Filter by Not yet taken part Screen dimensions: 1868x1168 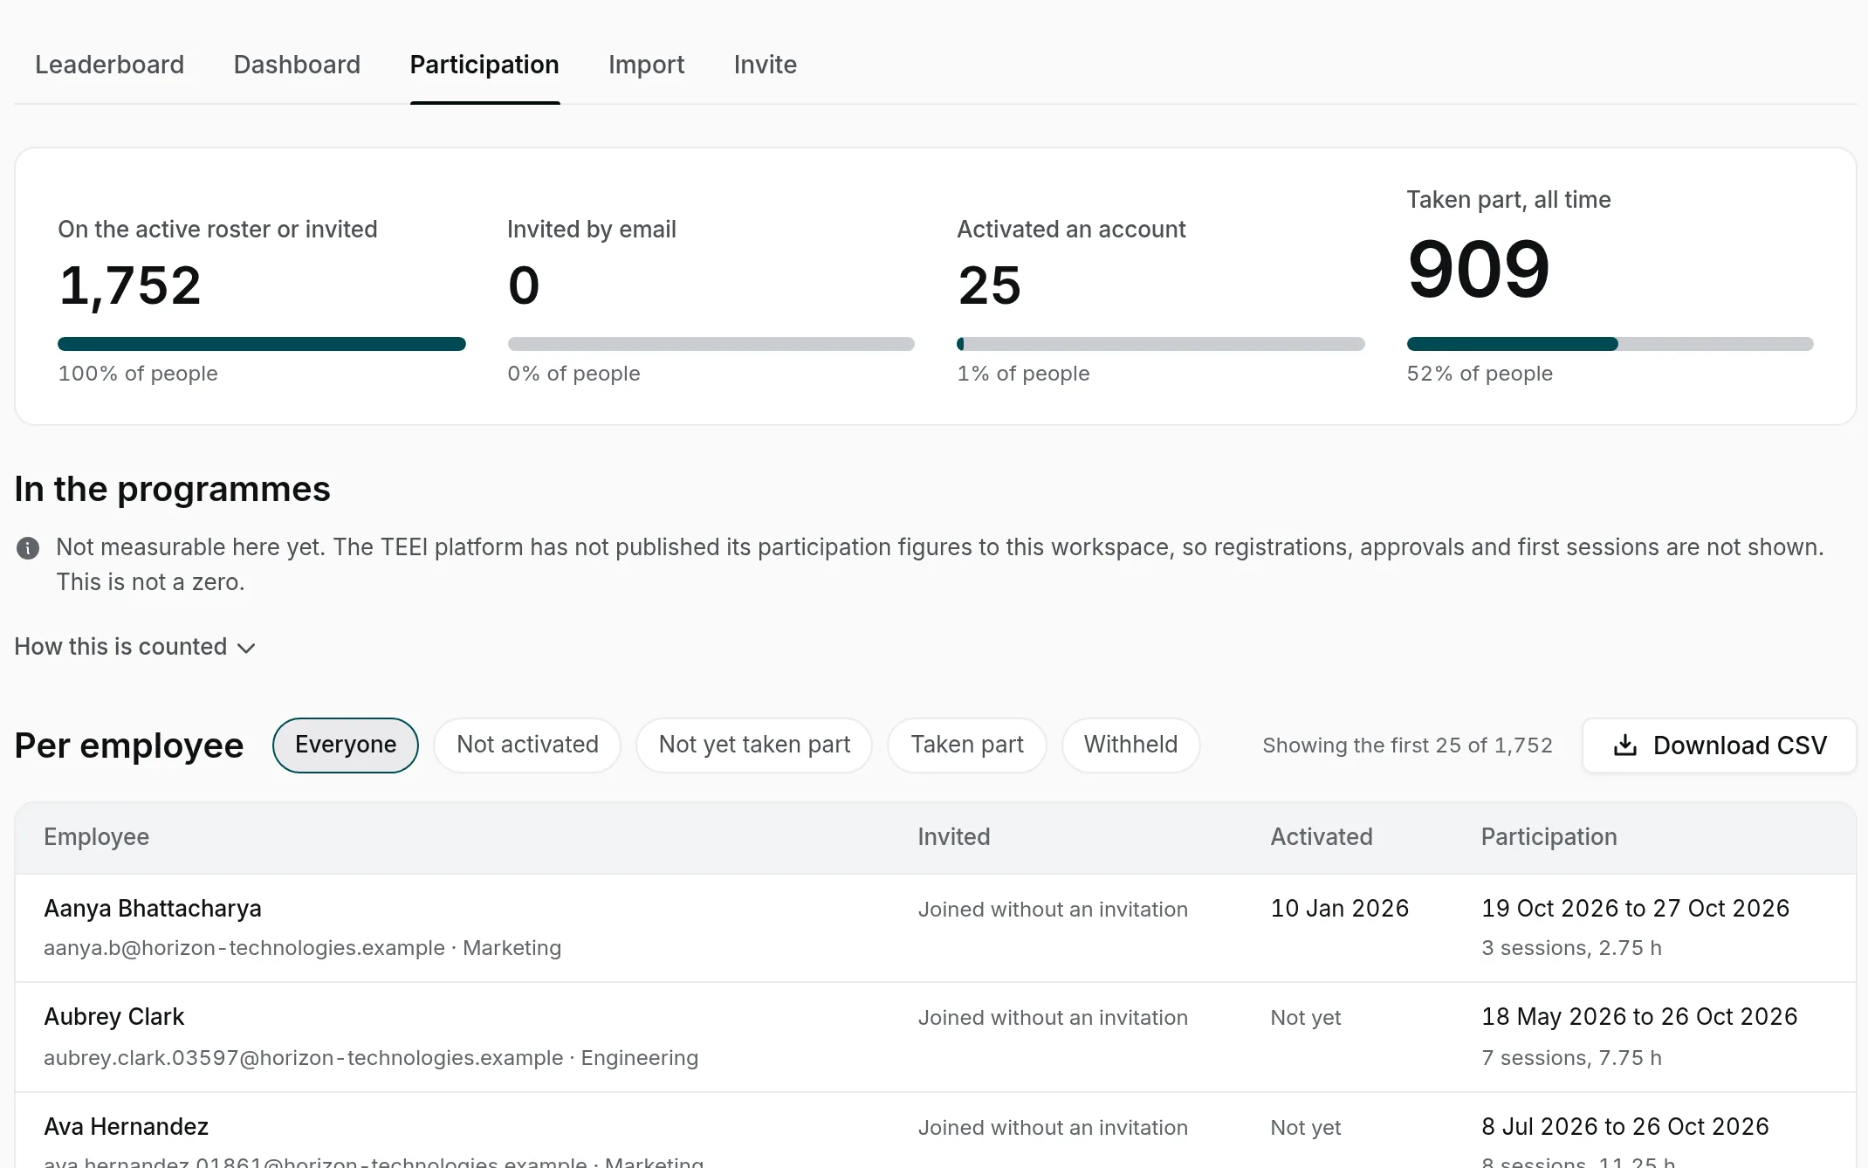754,745
